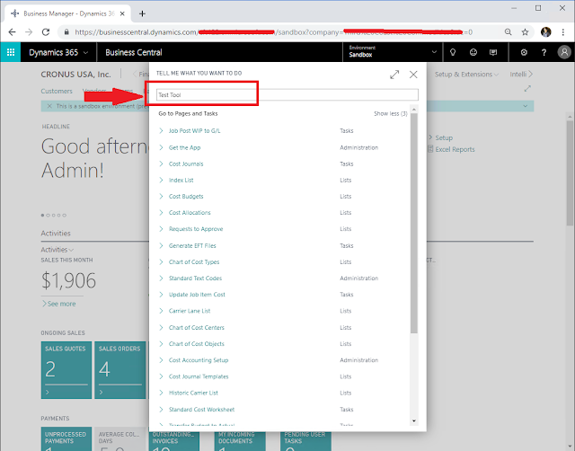Open the Sales Orders tile
The height and width of the screenshot is (451, 575).
119,370
